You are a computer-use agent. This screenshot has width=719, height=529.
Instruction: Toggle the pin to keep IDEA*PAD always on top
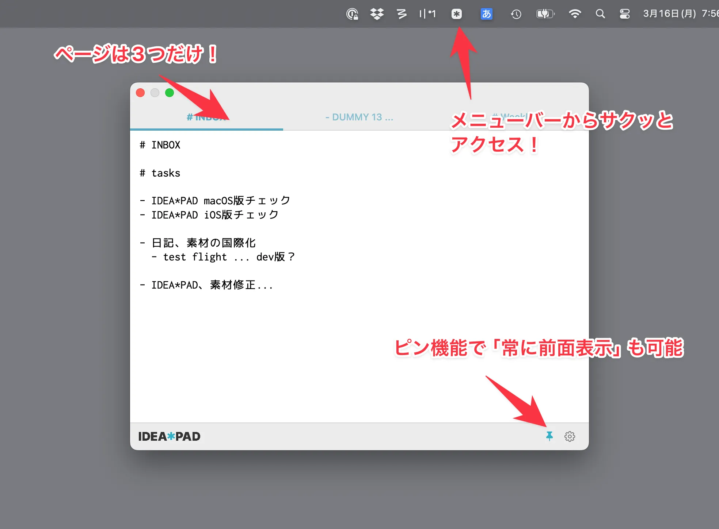(x=549, y=436)
